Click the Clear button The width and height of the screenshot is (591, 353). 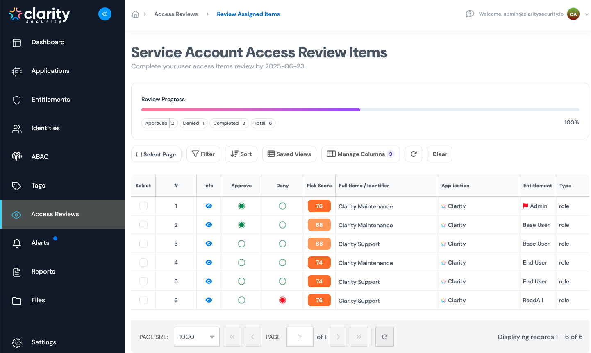coord(439,154)
